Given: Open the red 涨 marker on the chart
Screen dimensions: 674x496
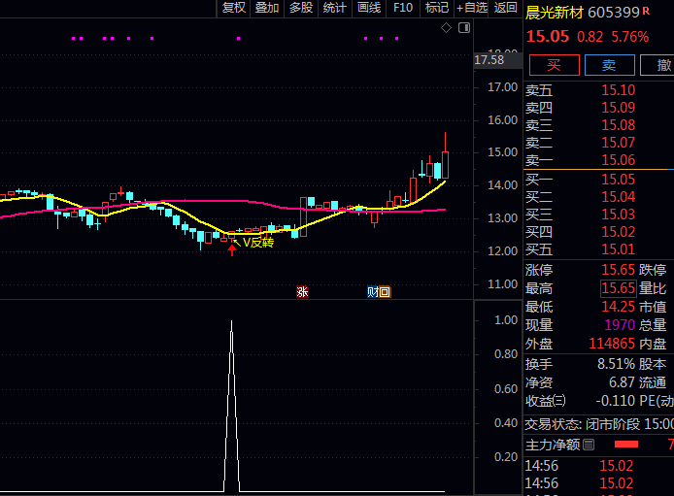Looking at the screenshot, I should (302, 292).
